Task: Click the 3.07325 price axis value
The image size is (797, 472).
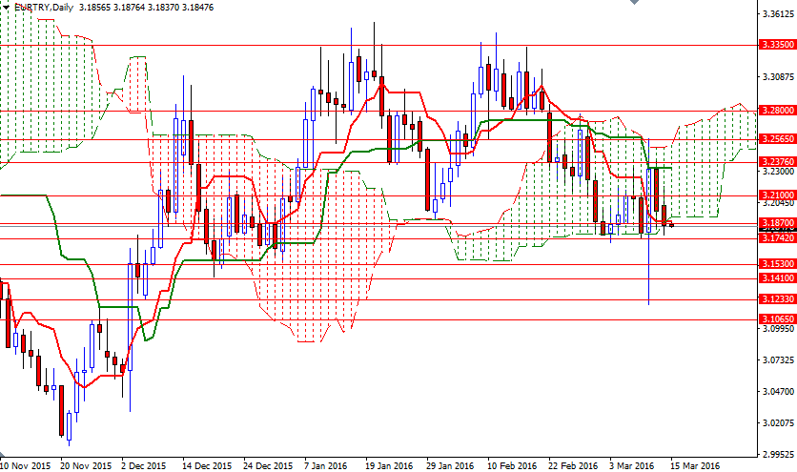Action: (x=778, y=360)
